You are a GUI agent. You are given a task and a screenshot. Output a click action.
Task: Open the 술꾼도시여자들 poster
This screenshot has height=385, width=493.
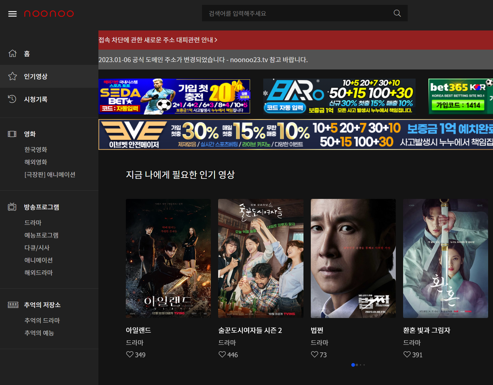click(261, 258)
